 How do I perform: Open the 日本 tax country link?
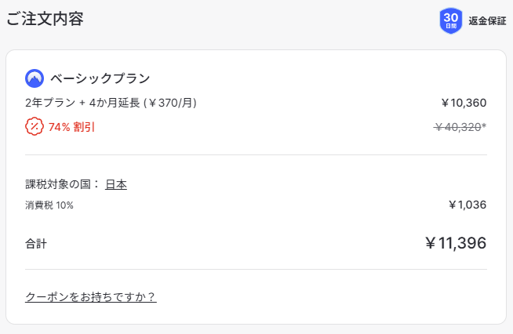pyautogui.click(x=116, y=184)
